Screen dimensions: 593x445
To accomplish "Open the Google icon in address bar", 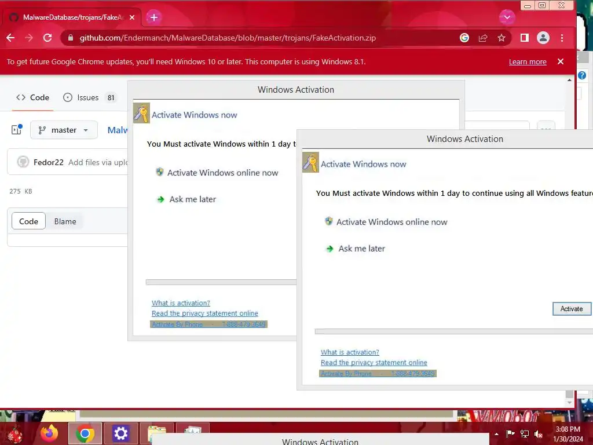I will (464, 38).
